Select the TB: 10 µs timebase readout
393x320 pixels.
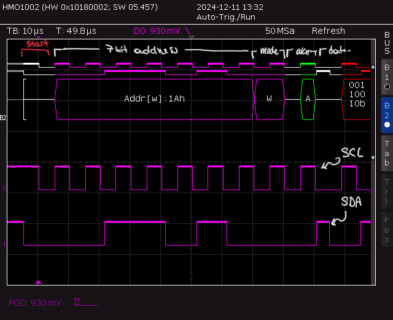tap(25, 31)
